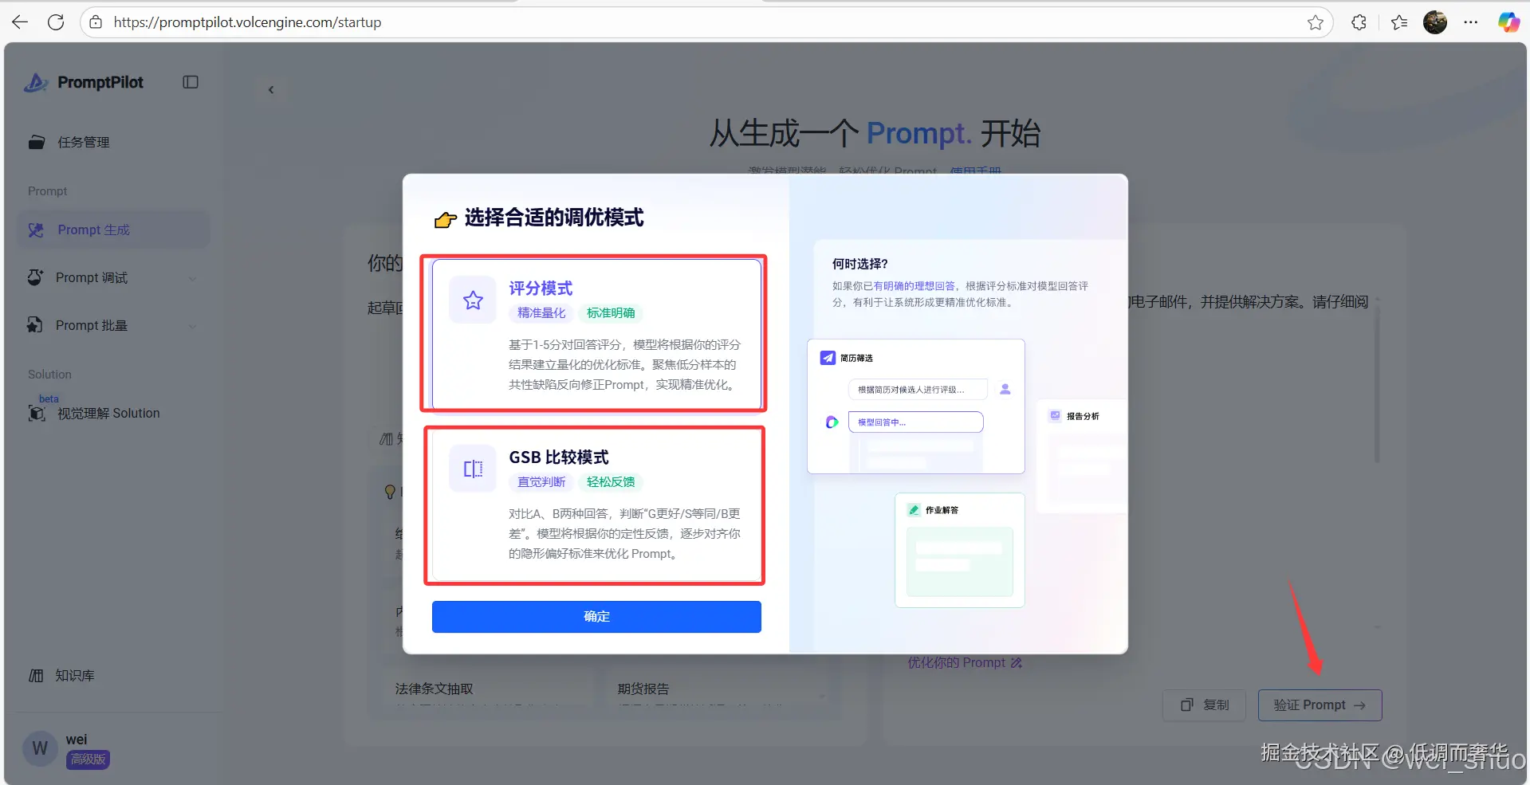This screenshot has height=785, width=1530.
Task: Collapse the sidebar with the panel icon
Action: (x=190, y=82)
